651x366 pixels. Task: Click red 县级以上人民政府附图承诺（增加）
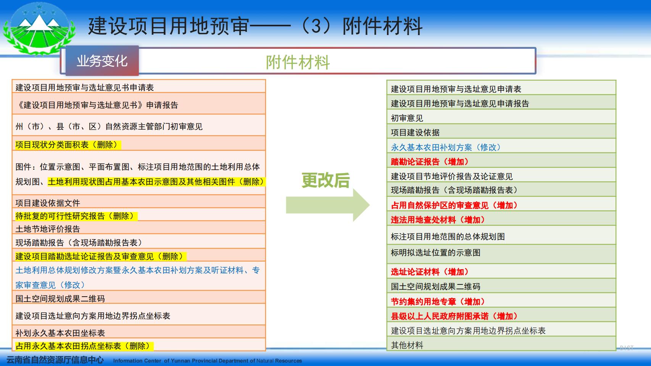coord(454,316)
